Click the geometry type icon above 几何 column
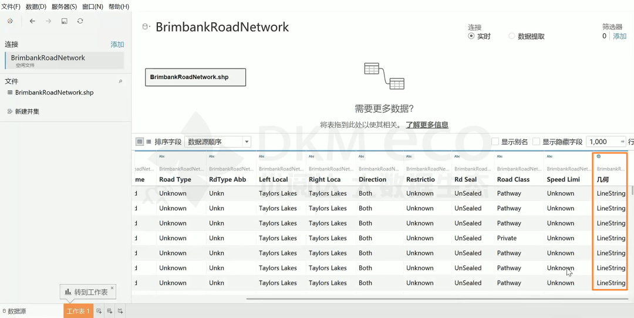This screenshot has height=318, width=634. (x=599, y=156)
